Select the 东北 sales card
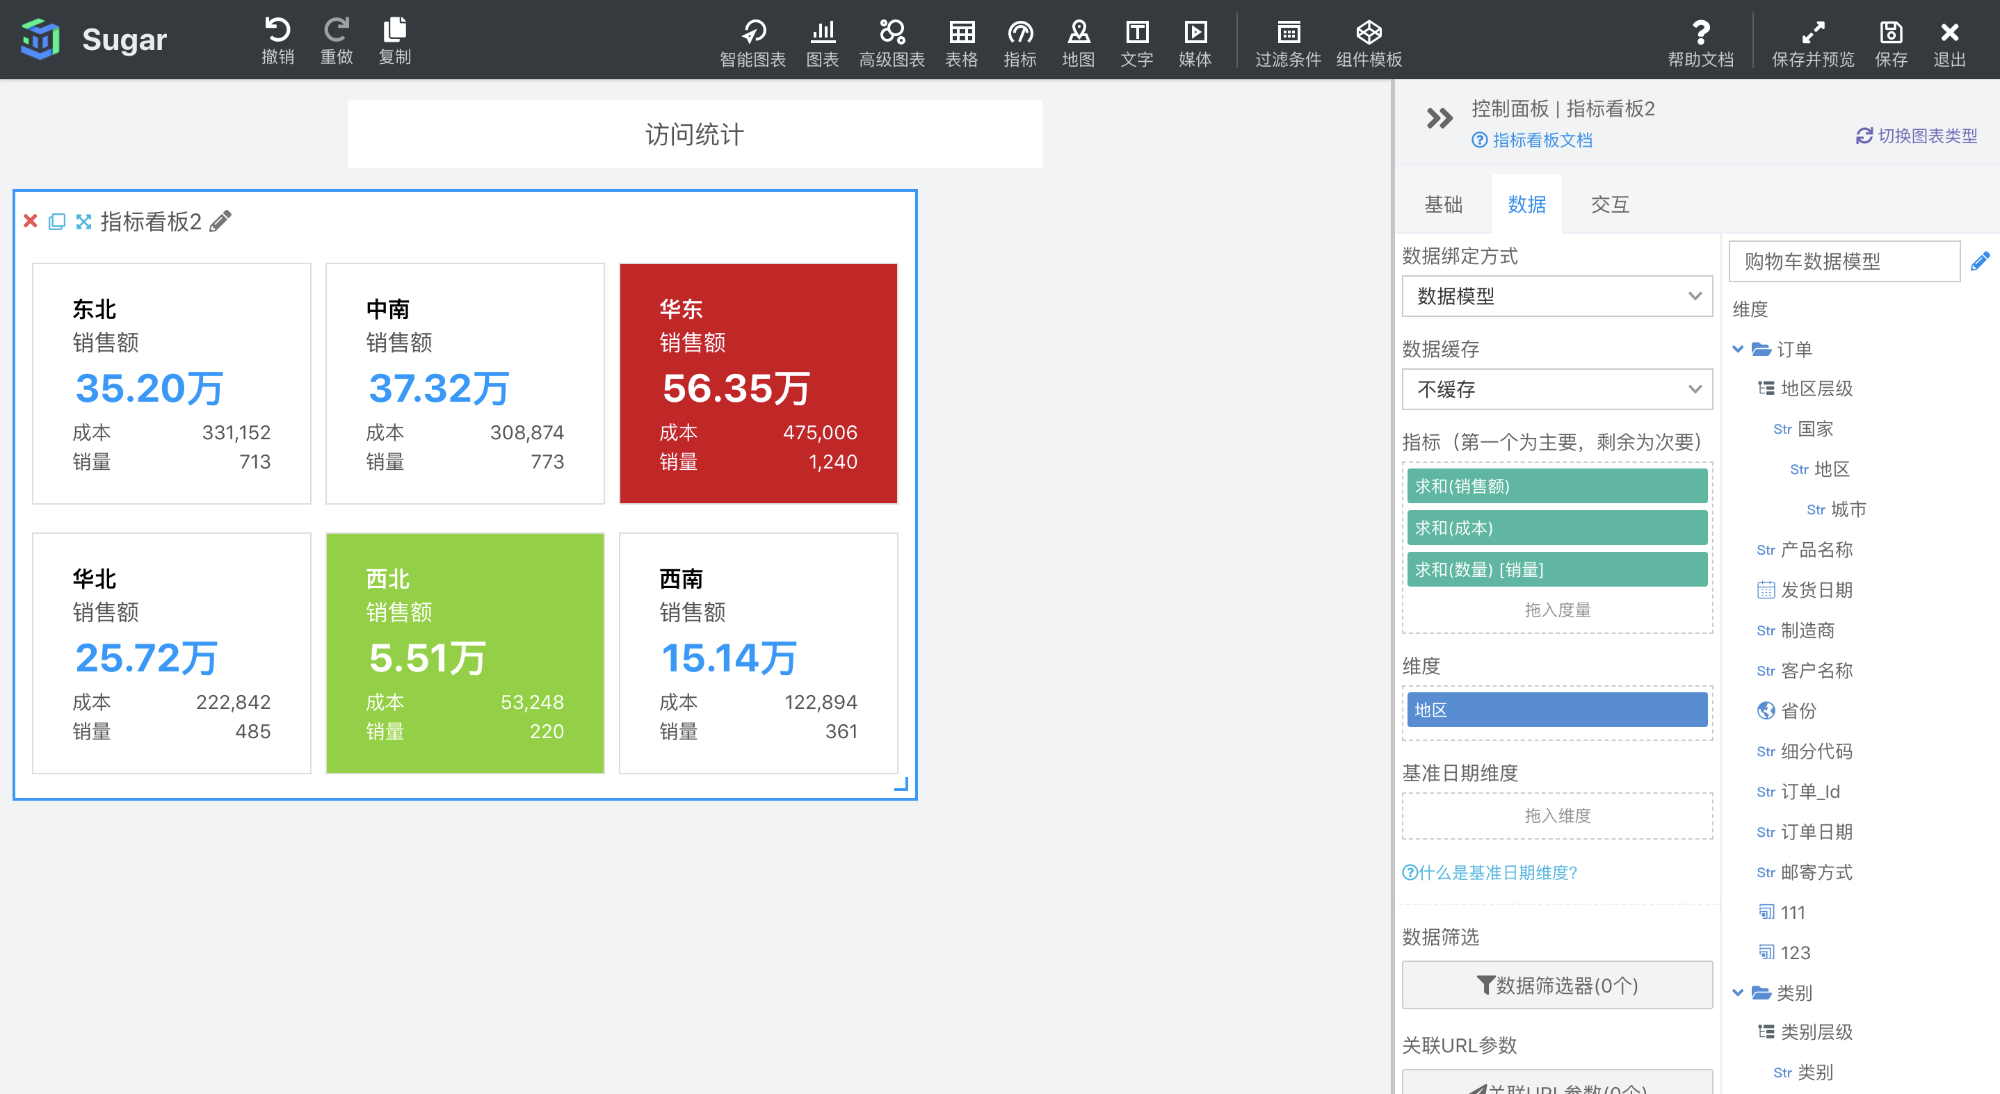The image size is (2000, 1094). (x=171, y=383)
